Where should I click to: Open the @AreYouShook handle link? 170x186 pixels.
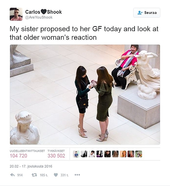coord(39,17)
